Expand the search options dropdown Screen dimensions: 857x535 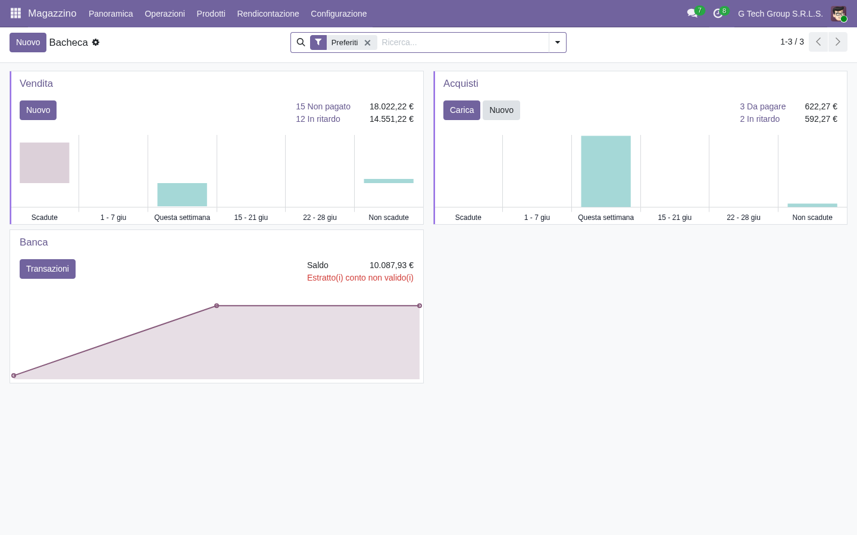pos(558,42)
